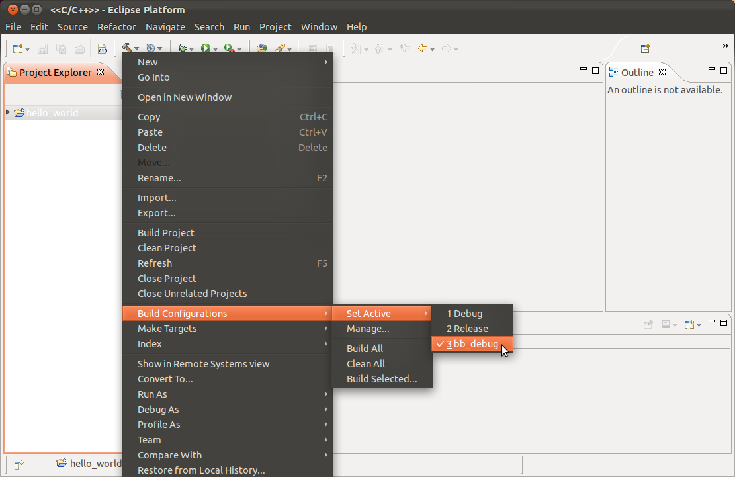Click the Previous Annotation toolbar icon
The image size is (735, 477).
379,48
